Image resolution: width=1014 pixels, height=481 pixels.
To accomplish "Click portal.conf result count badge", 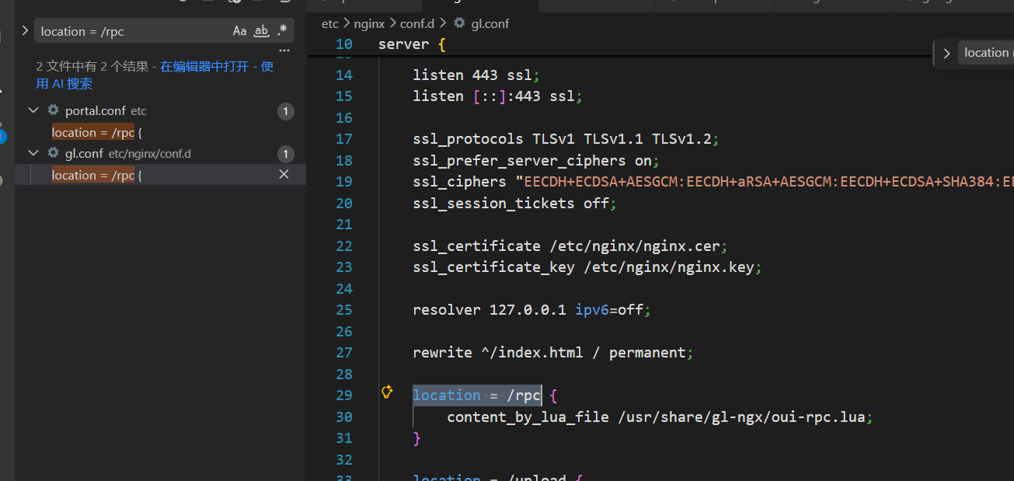I will click(285, 112).
